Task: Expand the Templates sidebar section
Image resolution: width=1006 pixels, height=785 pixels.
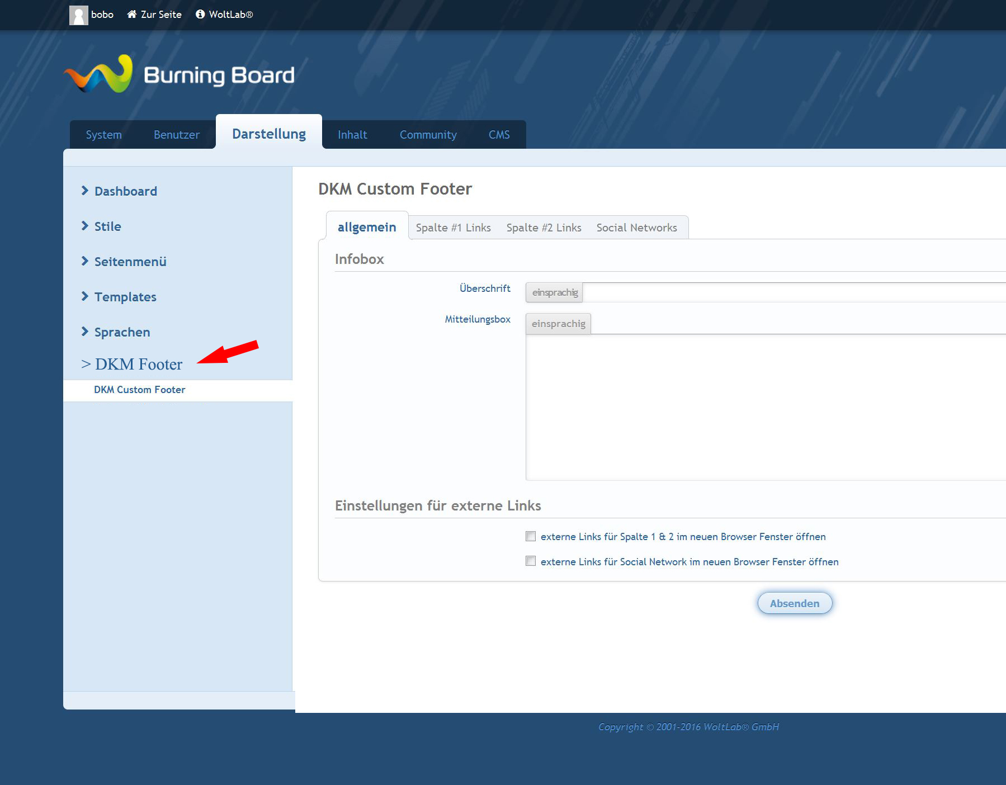Action: tap(125, 297)
